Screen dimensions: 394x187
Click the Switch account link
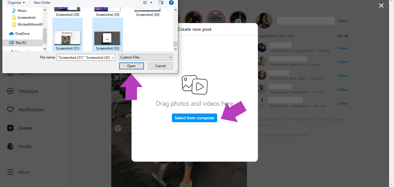[x=343, y=21]
